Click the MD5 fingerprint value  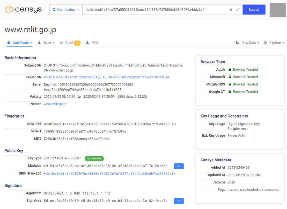[77, 139]
